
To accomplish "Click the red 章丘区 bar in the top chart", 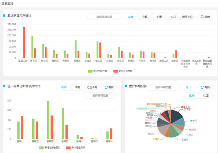I will pyautogui.click(x=100, y=50).
